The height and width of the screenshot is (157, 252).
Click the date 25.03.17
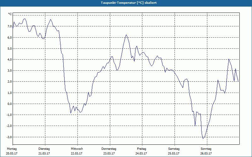coord(174,154)
